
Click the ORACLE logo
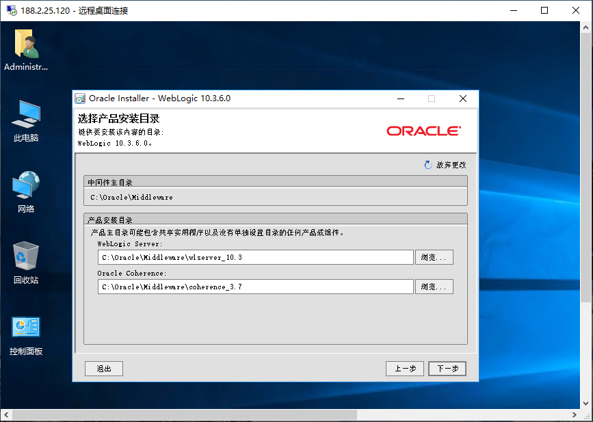pyautogui.click(x=423, y=131)
